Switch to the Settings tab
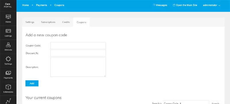This screenshot has height=104, width=230. [x=30, y=22]
